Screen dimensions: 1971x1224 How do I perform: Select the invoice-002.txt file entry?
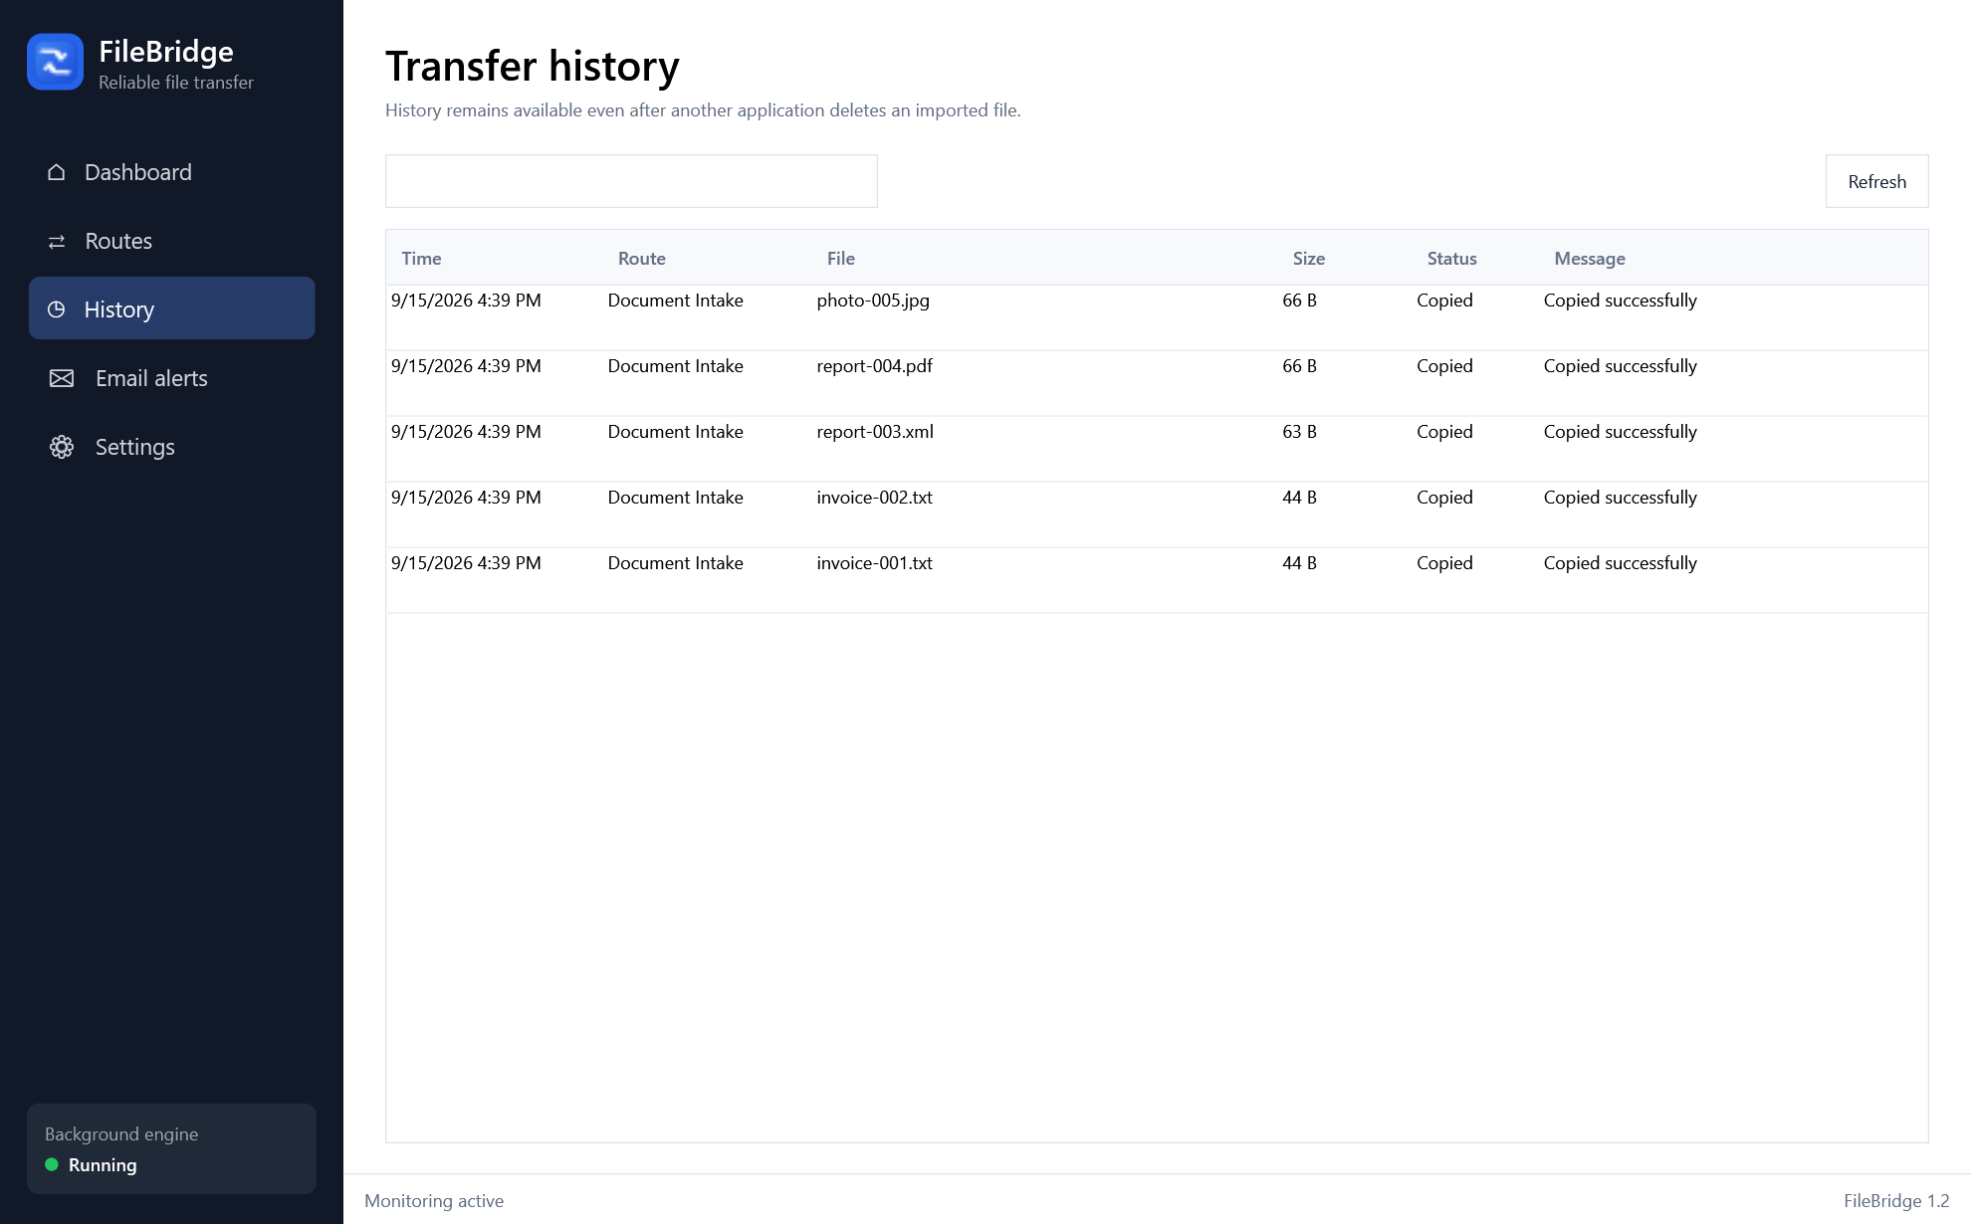click(874, 498)
